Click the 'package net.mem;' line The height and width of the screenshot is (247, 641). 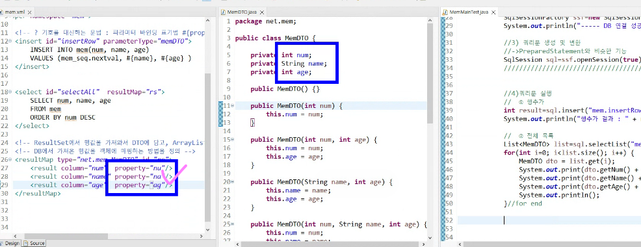click(x=266, y=21)
